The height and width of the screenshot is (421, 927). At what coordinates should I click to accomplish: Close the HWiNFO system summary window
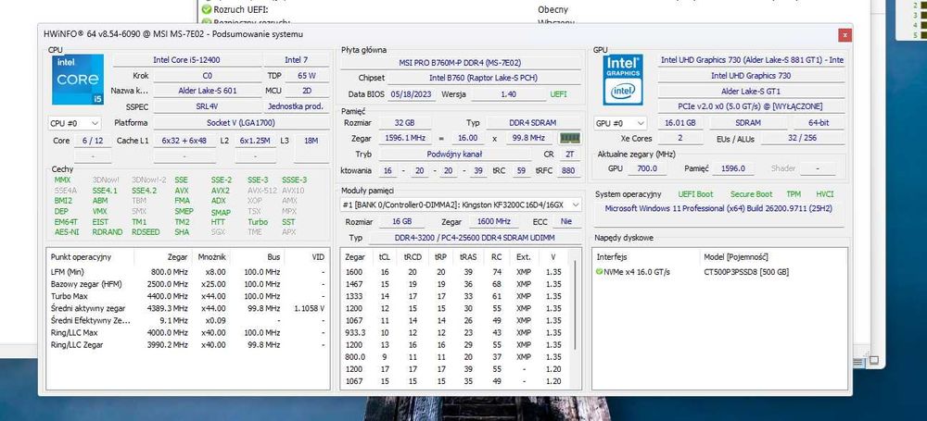(x=844, y=35)
